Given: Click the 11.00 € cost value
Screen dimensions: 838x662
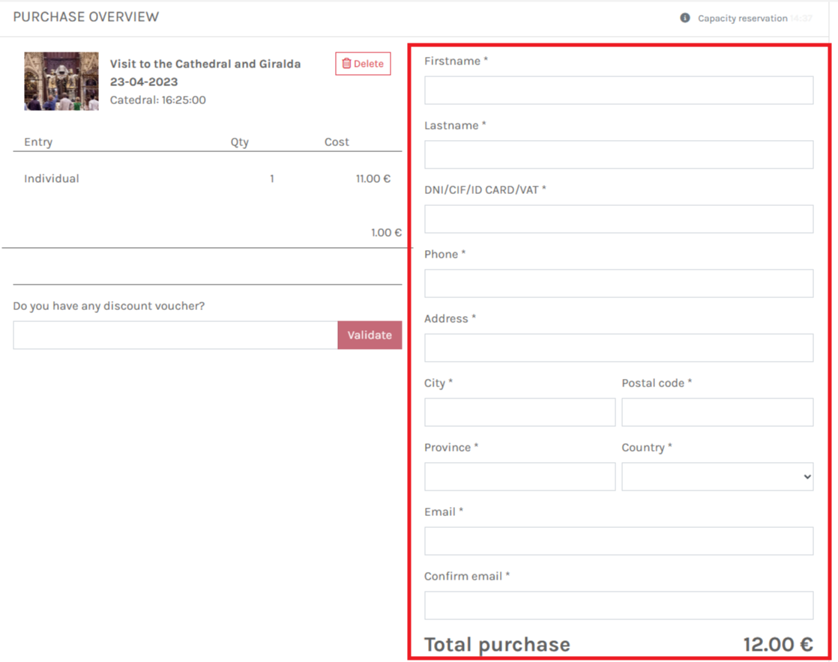Looking at the screenshot, I should click(x=373, y=178).
